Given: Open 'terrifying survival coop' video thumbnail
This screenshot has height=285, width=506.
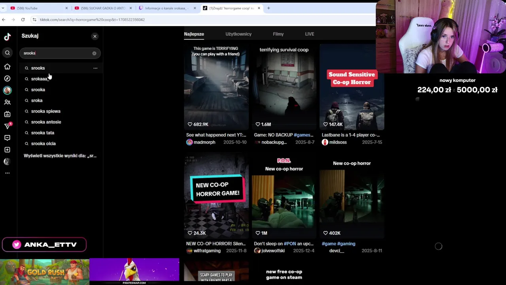Looking at the screenshot, I should [284, 87].
